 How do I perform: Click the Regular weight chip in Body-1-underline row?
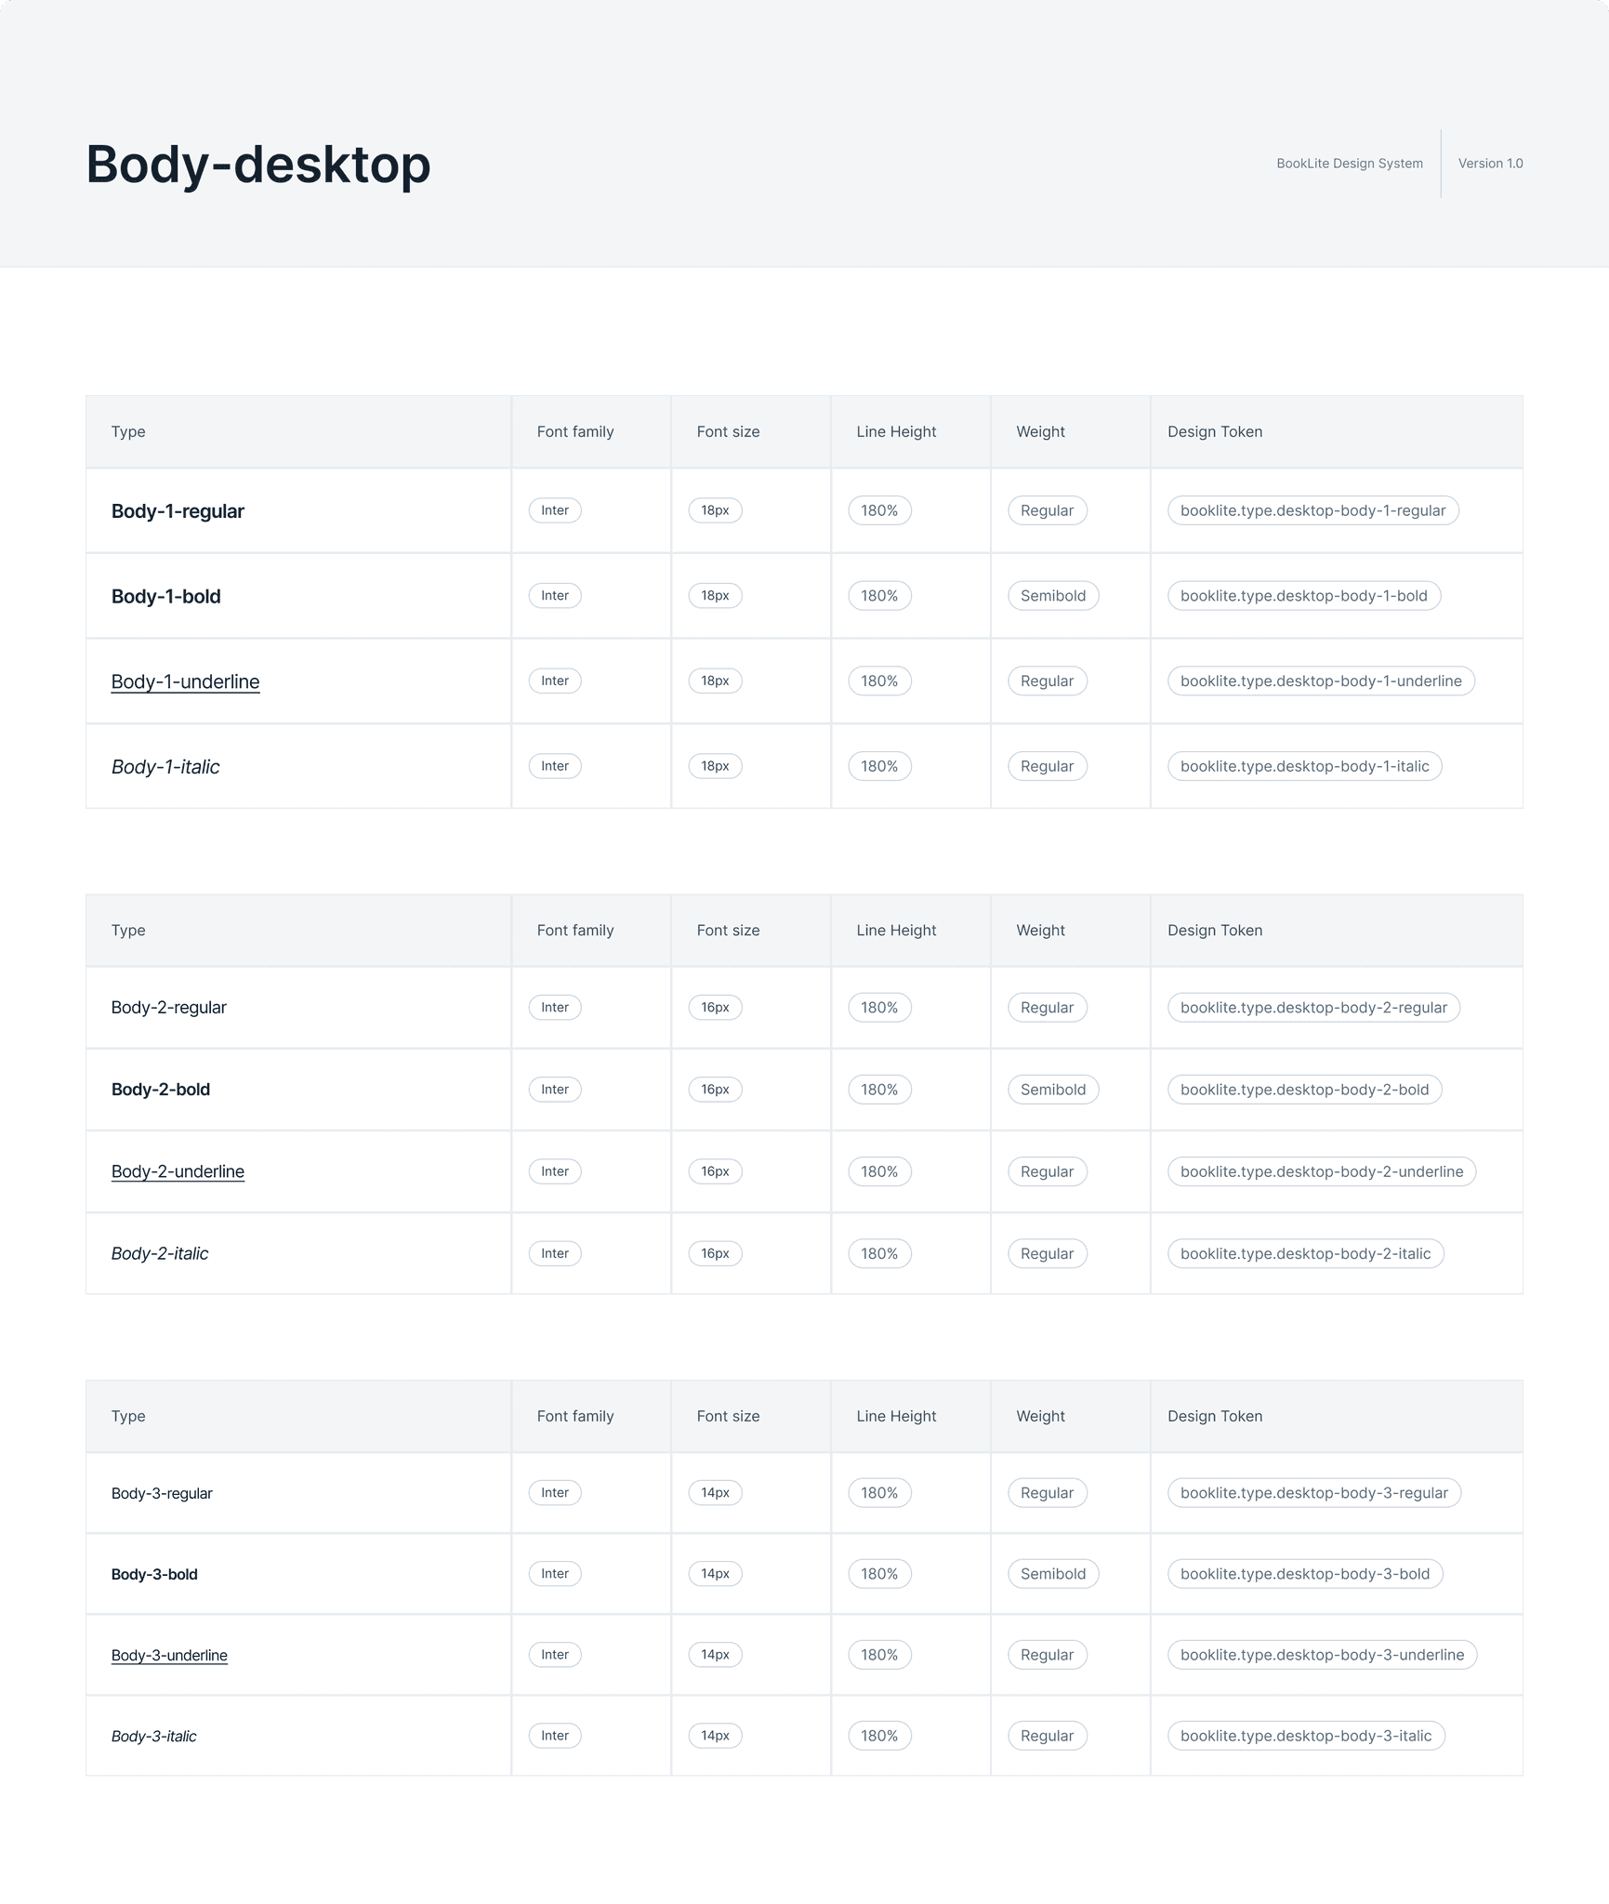(1048, 681)
